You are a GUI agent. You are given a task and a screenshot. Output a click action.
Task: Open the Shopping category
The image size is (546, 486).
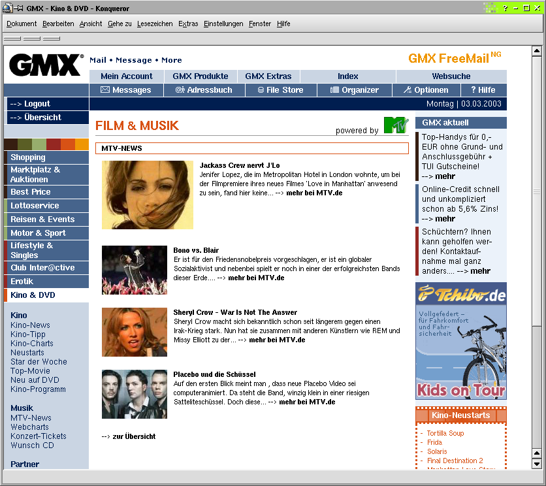coord(46,157)
